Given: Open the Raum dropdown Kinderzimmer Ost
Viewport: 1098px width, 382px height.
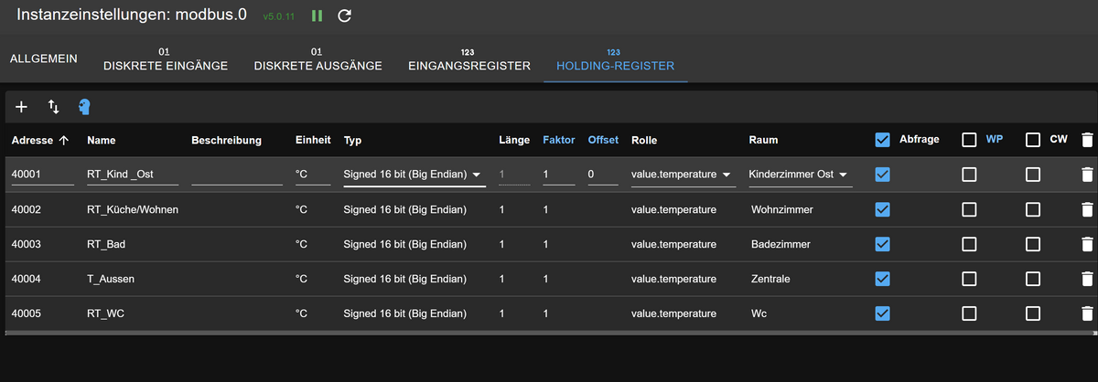Looking at the screenshot, I should pos(800,175).
